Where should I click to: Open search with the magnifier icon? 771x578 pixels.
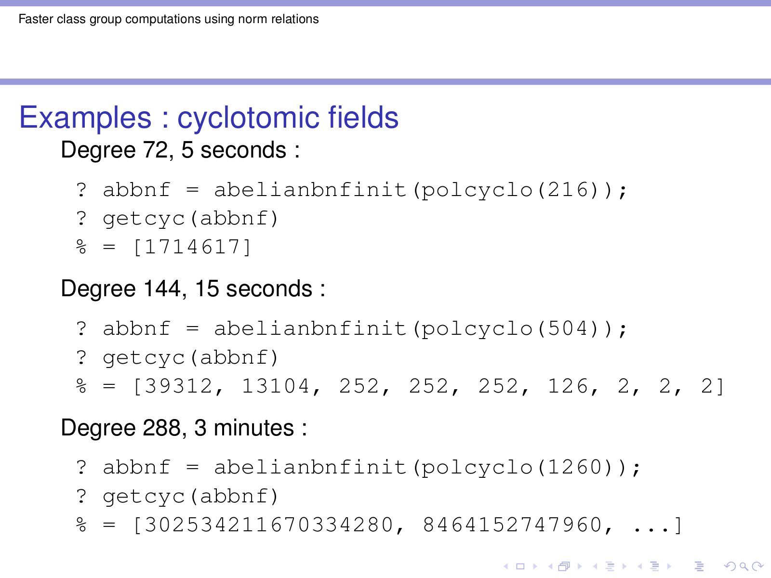coord(744,566)
